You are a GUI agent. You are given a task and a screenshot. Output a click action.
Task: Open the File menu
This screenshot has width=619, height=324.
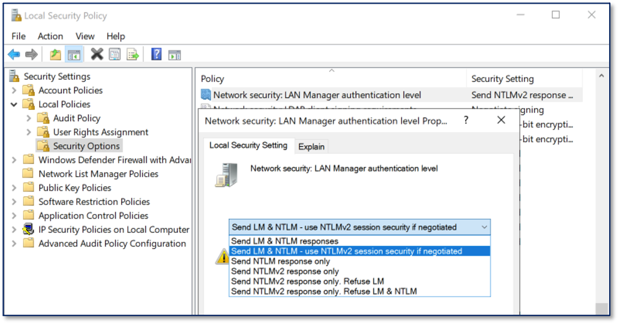[19, 36]
